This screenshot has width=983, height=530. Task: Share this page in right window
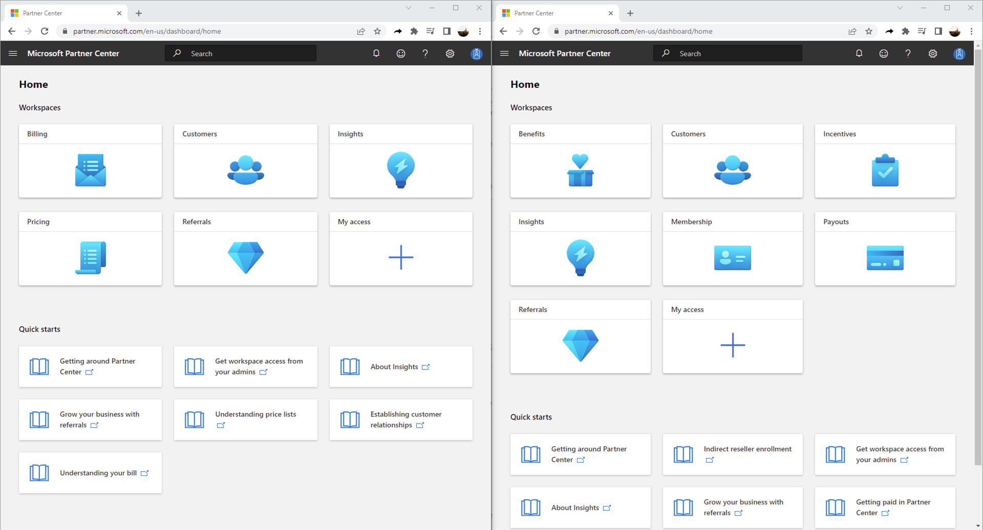click(852, 31)
